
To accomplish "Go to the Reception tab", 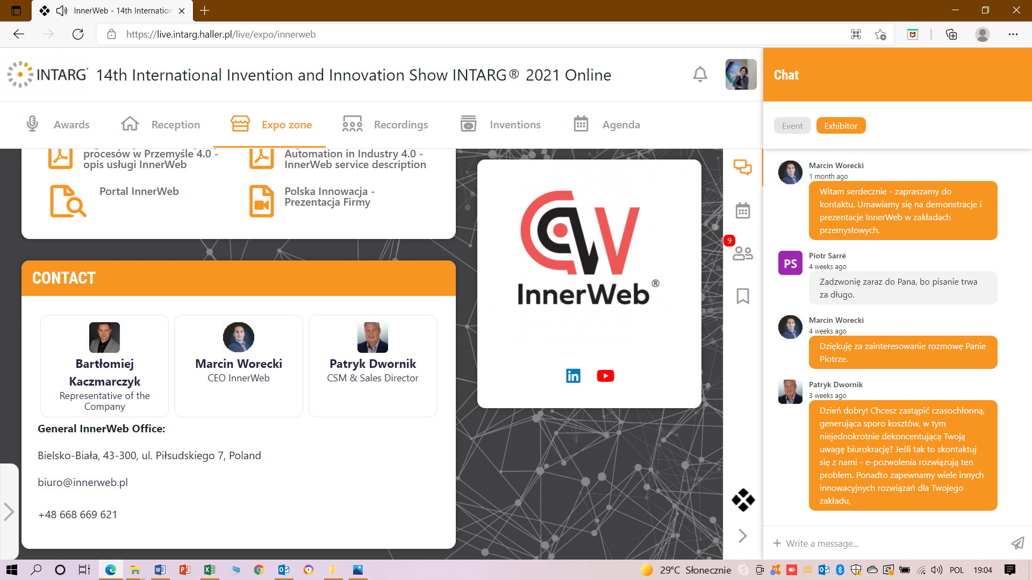I will (161, 125).
